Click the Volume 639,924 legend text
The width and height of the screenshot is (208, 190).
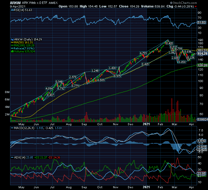pyautogui.click(x=24, y=51)
